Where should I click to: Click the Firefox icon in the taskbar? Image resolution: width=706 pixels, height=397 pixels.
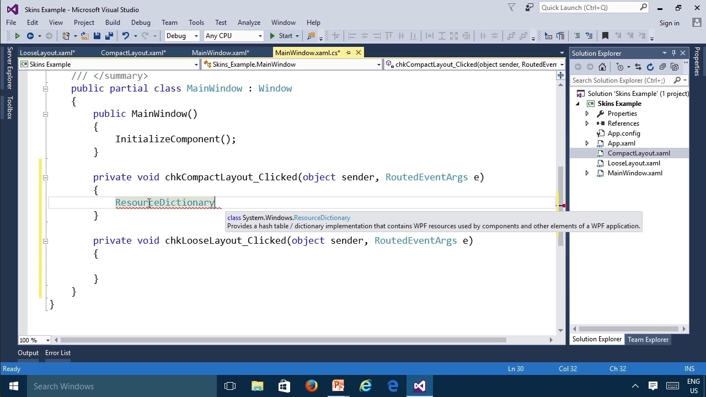[312, 386]
